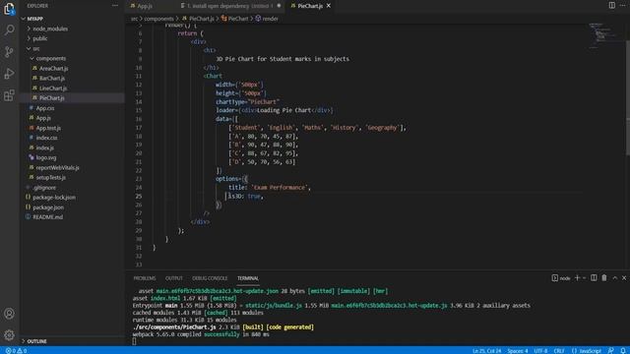Open README.md file
This screenshot has height=354, width=630.
tap(48, 216)
